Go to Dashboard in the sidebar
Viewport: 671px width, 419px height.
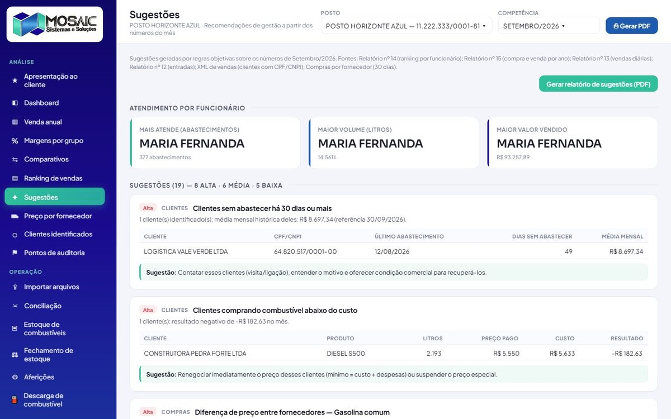tap(55, 103)
